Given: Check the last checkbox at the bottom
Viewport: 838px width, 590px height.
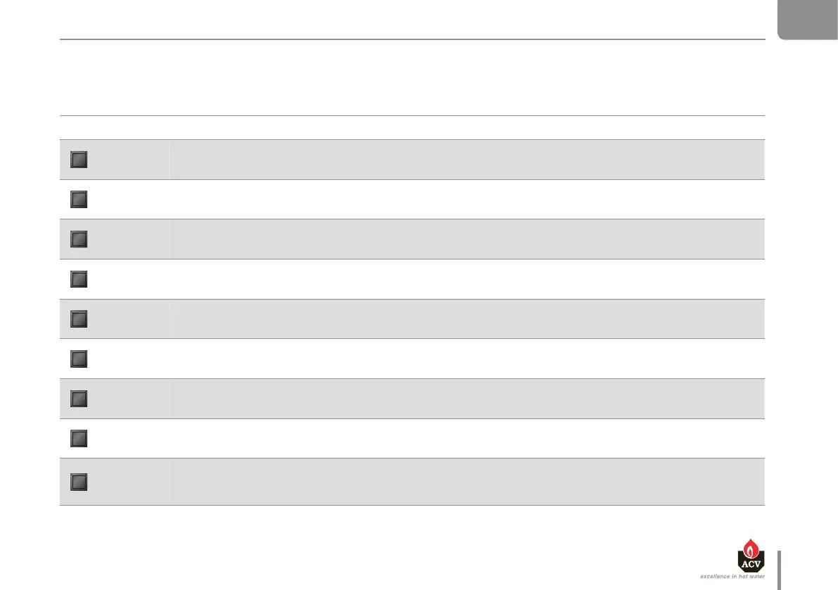Looking at the screenshot, I should 79,482.
